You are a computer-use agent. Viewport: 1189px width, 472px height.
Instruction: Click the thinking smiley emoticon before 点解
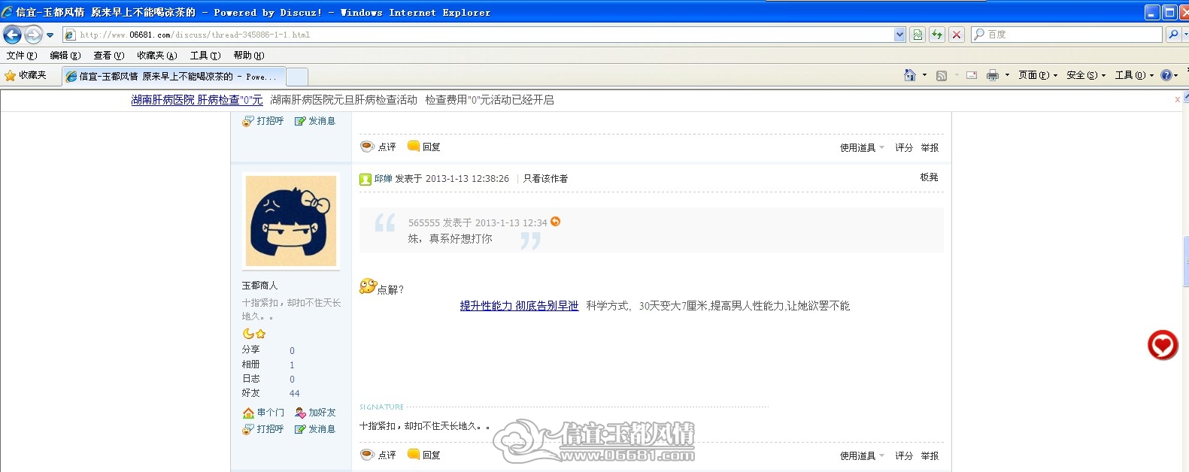click(x=368, y=286)
